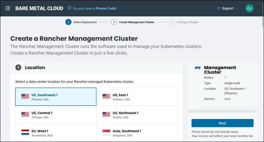The width and height of the screenshot is (264, 142).
Task: Expand the Support dropdown chevron
Action: [x=236, y=8]
